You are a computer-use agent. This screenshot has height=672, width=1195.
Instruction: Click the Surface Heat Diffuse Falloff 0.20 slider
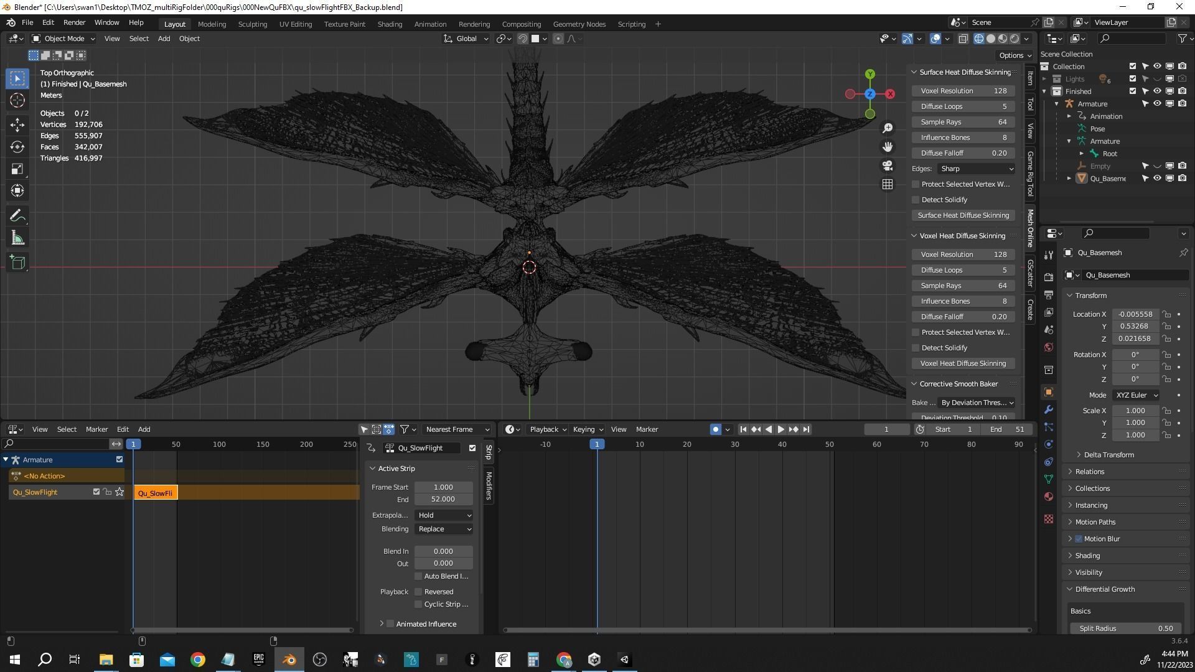click(963, 153)
